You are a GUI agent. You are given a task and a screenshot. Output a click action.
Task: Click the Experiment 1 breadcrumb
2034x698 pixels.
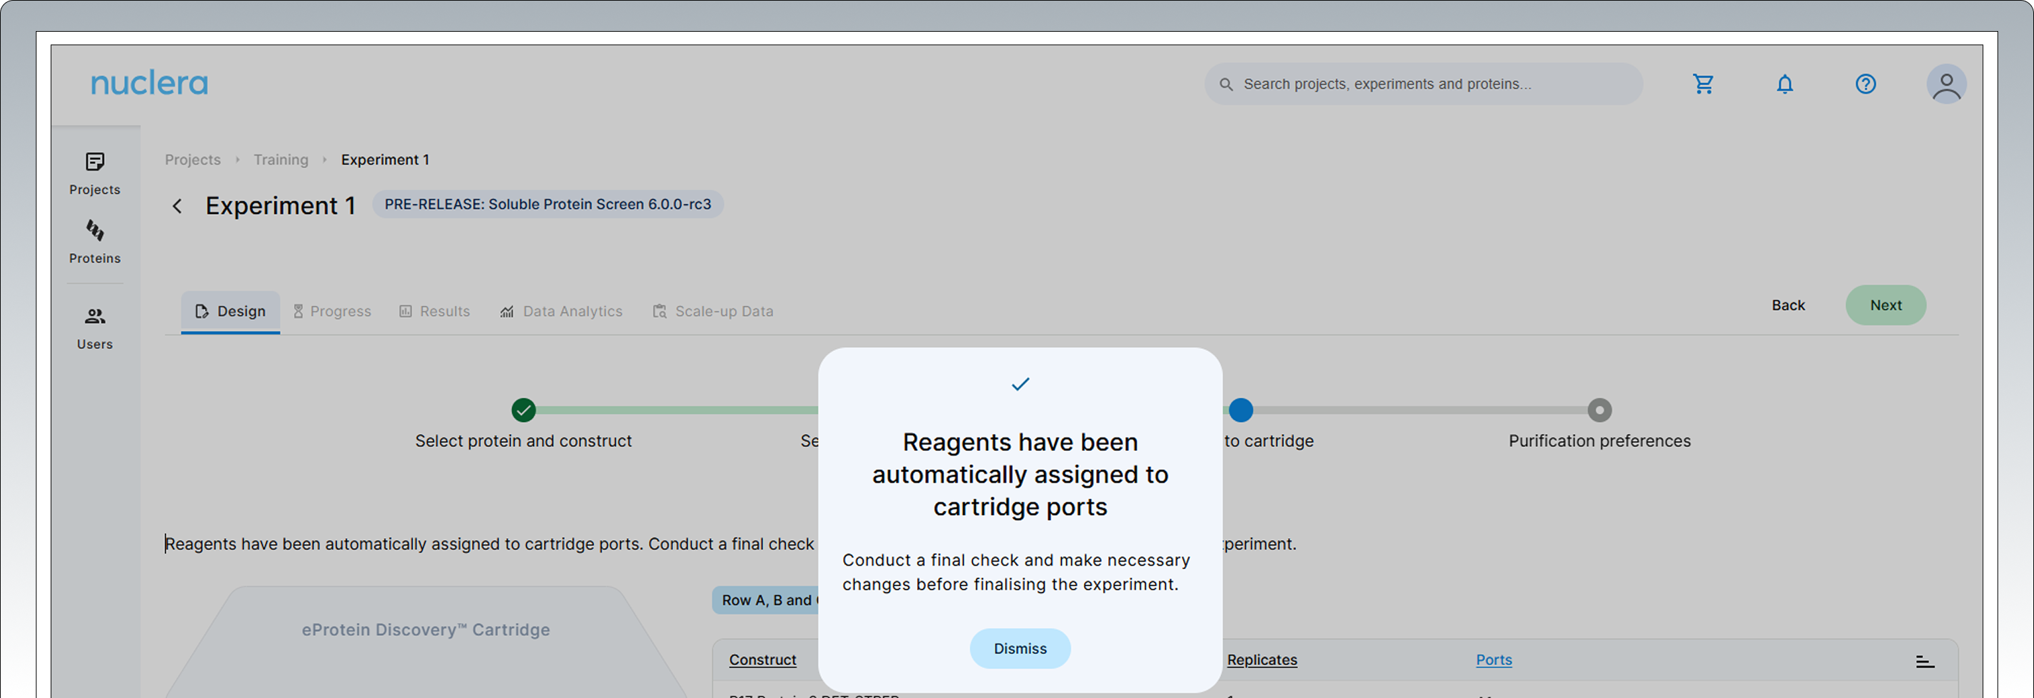click(385, 159)
